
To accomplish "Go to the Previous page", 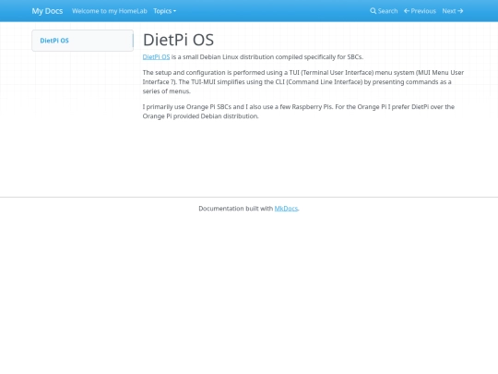I will click(x=420, y=11).
